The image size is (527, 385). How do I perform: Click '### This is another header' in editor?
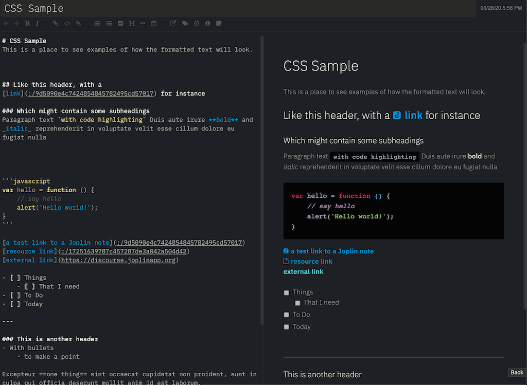click(x=50, y=339)
